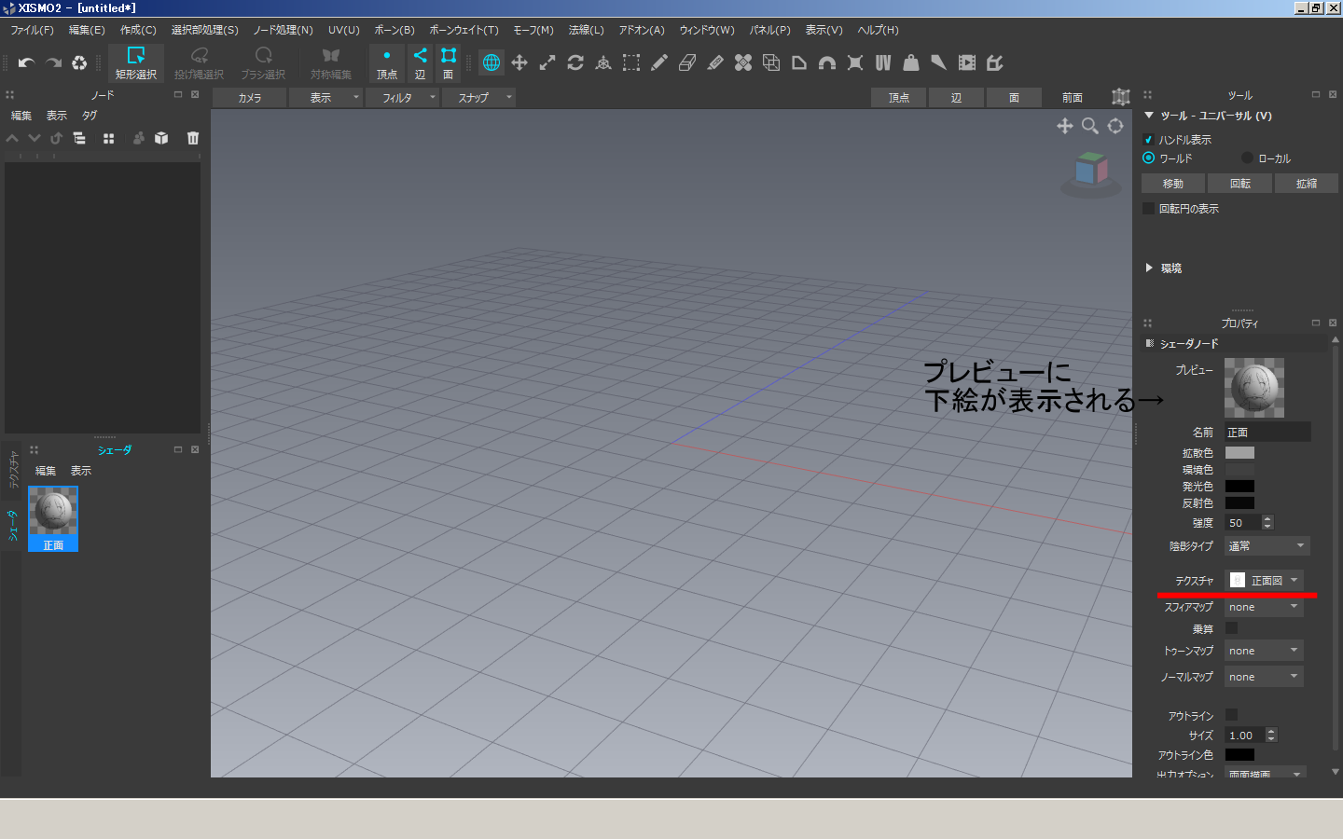Select the pencil draw tool icon
The width and height of the screenshot is (1343, 839).
click(659, 62)
